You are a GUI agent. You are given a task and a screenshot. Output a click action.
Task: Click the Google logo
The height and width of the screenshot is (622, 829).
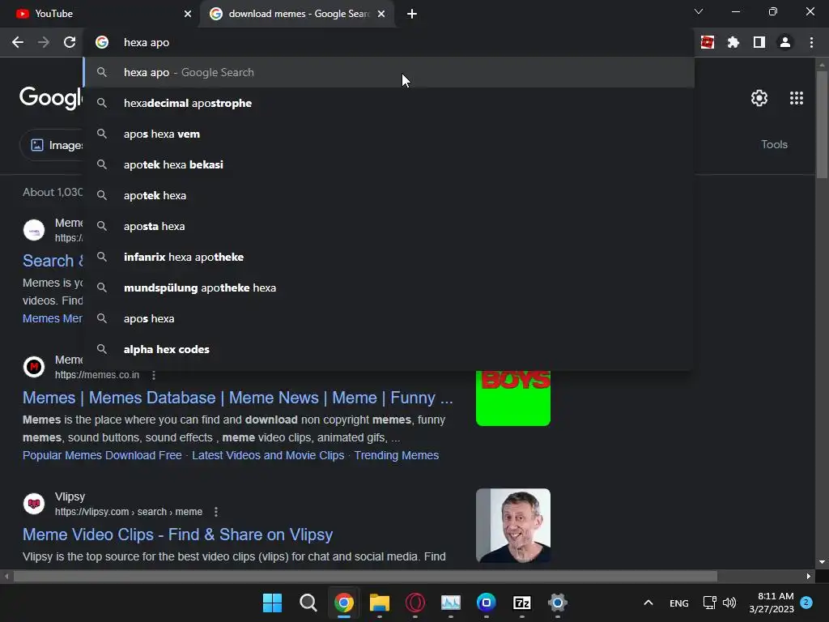tap(51, 98)
